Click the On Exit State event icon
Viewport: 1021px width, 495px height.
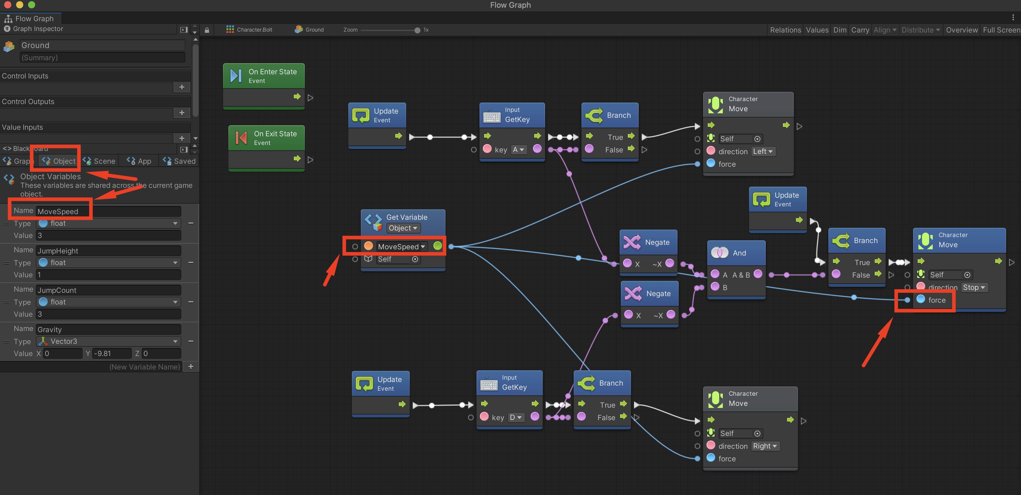(241, 137)
